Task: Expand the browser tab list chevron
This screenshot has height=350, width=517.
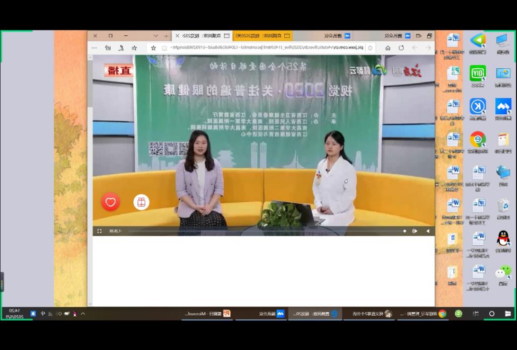Action: click(x=156, y=36)
